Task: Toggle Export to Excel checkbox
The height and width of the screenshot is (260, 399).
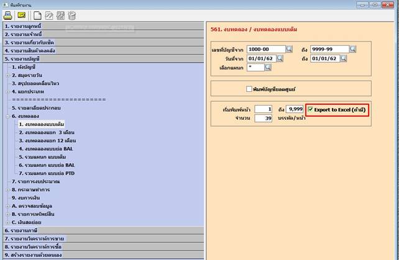Action: (x=311, y=110)
